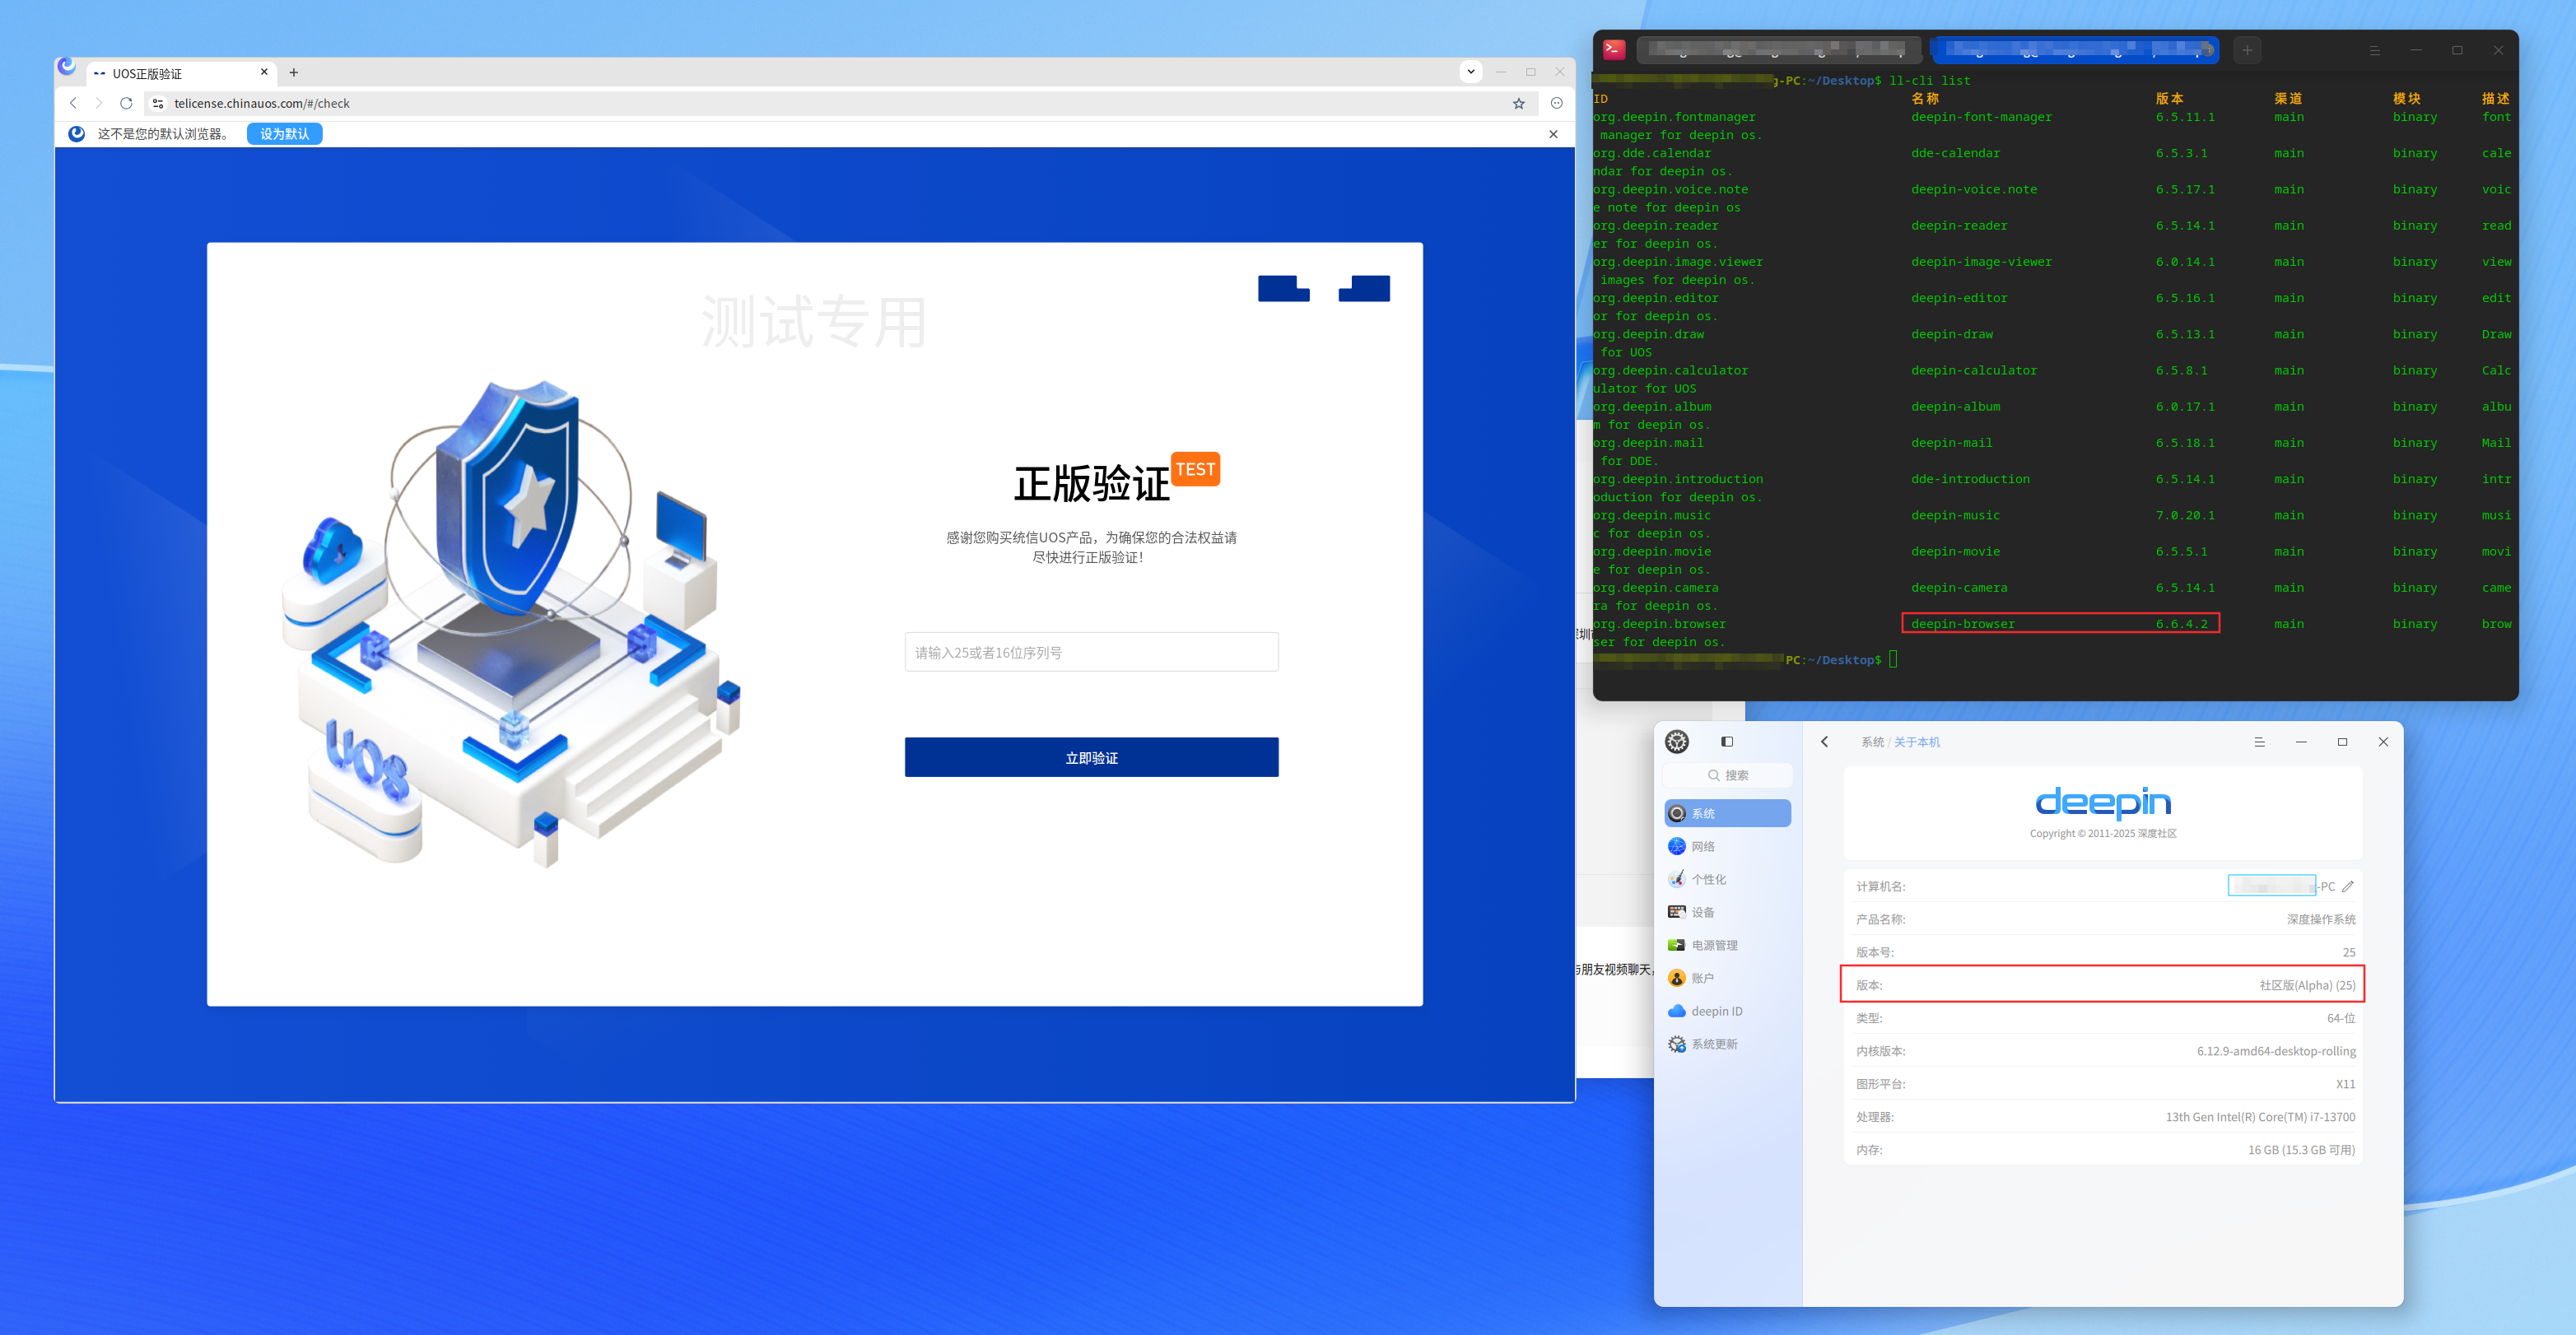
Task: Add a new terminal tab with plus
Action: pos(2247,50)
